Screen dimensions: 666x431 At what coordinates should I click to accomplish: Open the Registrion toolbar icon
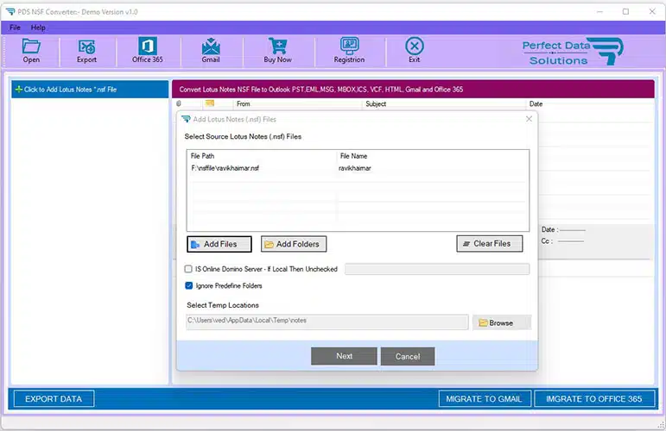[x=349, y=51]
